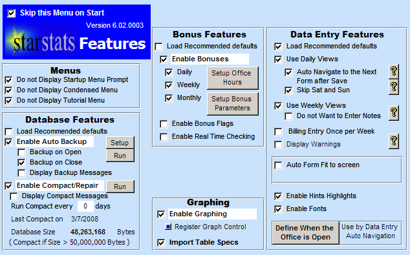This screenshot has width=410, height=255.
Task: Click the Data Entry Features heading
Action: pyautogui.click(x=337, y=34)
